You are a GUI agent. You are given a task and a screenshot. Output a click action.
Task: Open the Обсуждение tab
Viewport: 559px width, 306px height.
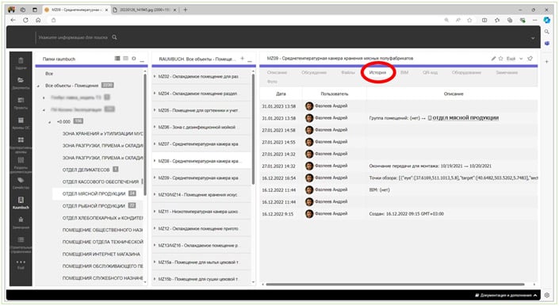(x=314, y=72)
